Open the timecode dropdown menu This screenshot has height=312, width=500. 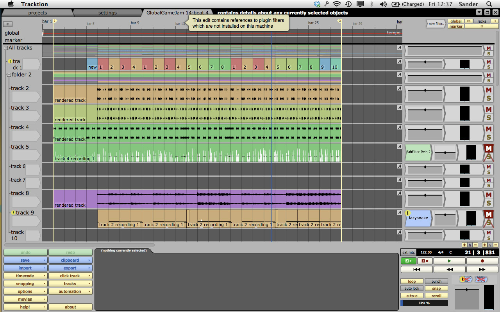tap(25, 276)
